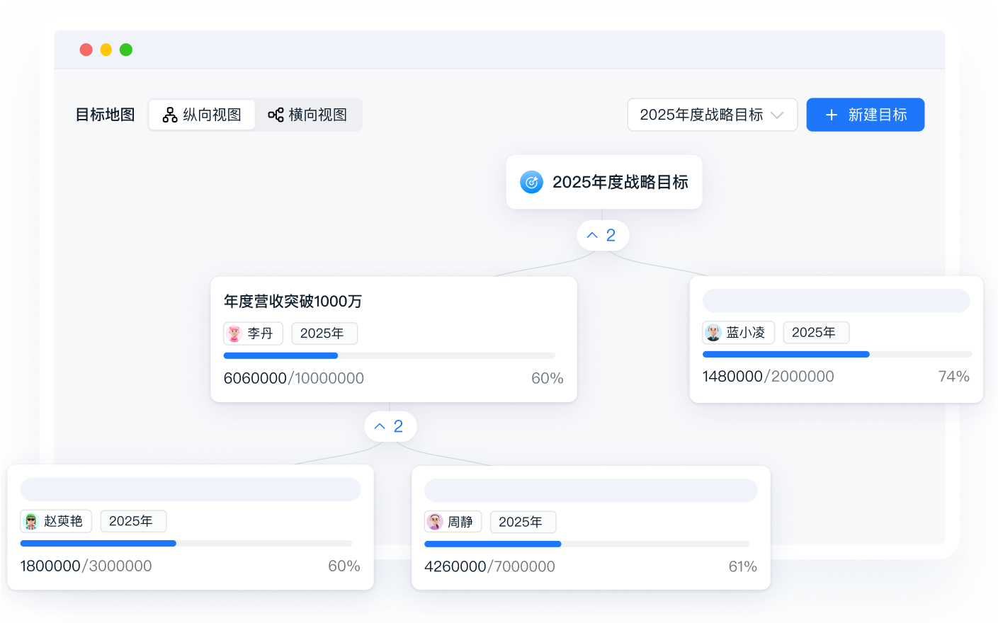Click 李丹's avatar icon
998x623 pixels.
point(234,333)
